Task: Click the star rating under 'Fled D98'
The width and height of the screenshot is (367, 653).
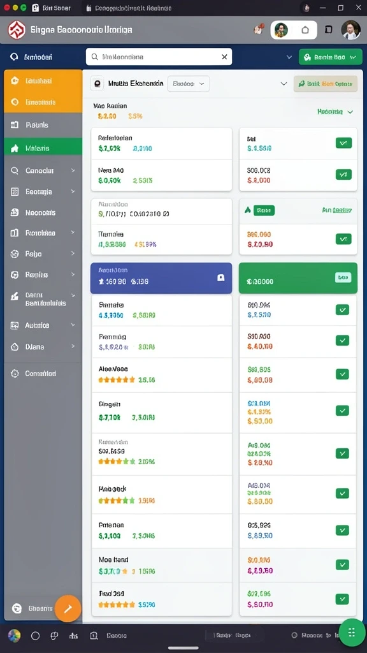Action: coord(117,605)
